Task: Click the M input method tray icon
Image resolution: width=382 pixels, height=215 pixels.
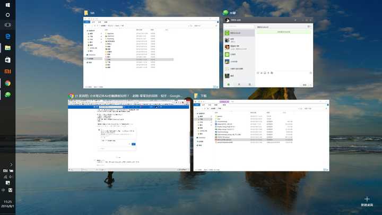Action: pos(11,190)
